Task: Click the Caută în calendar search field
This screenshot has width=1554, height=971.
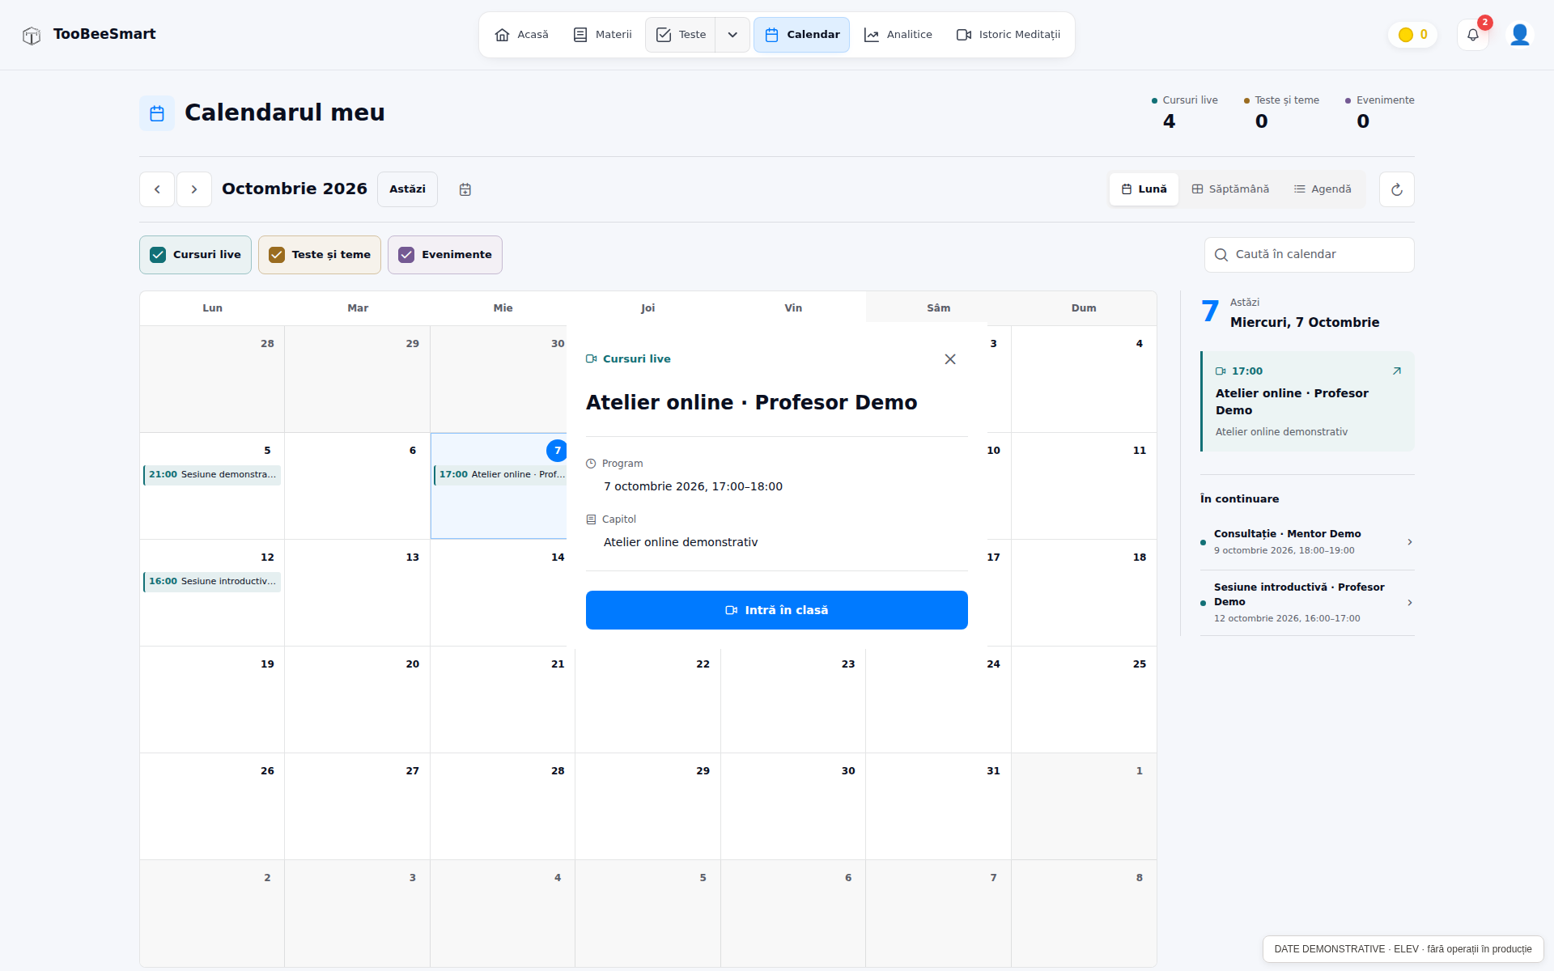Action: (1310, 255)
